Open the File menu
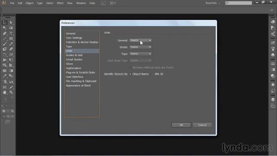The width and height of the screenshot is (277, 156). pyautogui.click(x=12, y=3)
